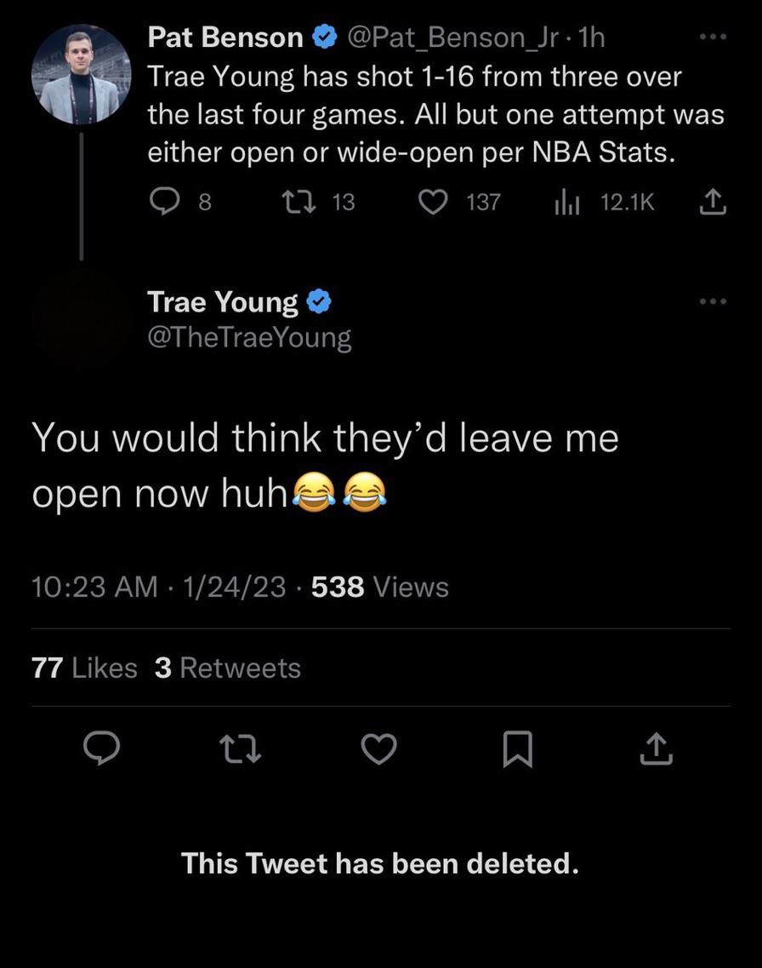Open more options for Trae Young's tweet
762x968 pixels.
[x=712, y=301]
